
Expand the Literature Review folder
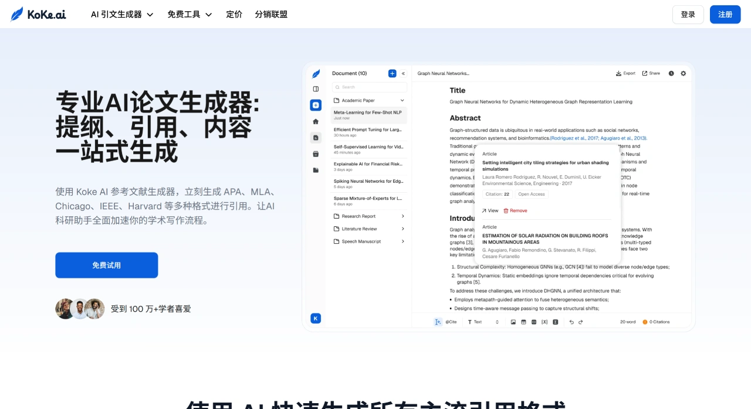click(402, 229)
